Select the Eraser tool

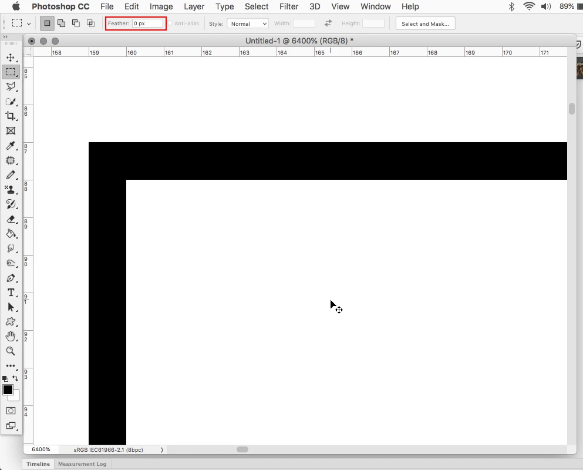click(x=11, y=219)
